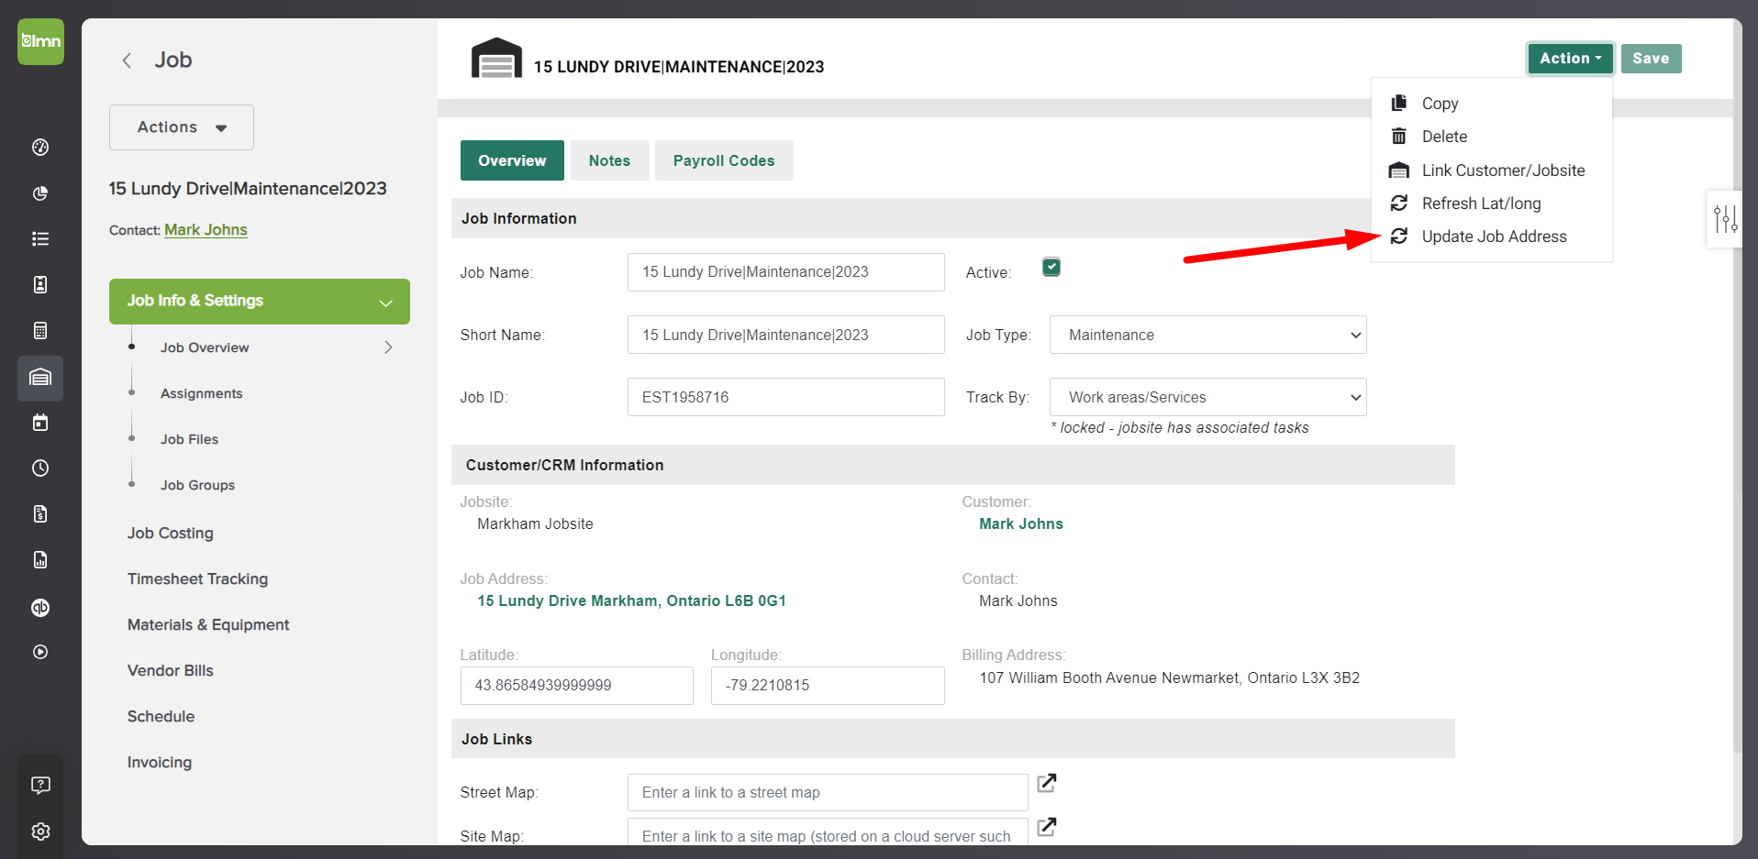Select Delete from the Action menu
Image resolution: width=1758 pixels, height=859 pixels.
(x=1444, y=137)
